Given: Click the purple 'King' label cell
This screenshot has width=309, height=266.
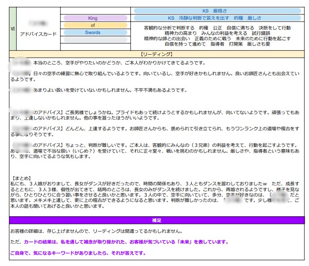Looking at the screenshot, I should coord(95,18).
